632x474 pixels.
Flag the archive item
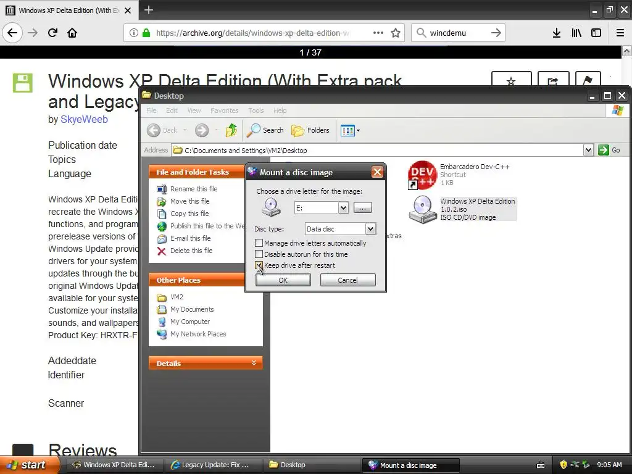[588, 80]
